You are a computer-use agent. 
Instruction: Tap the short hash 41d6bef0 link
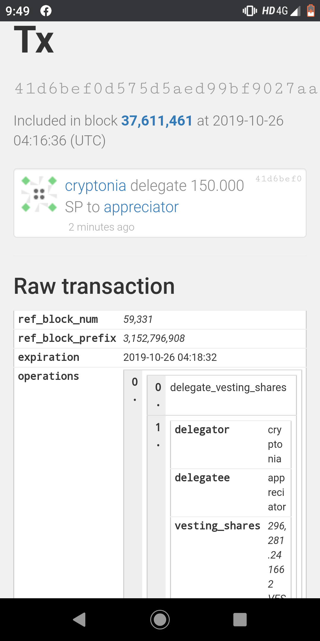click(279, 179)
